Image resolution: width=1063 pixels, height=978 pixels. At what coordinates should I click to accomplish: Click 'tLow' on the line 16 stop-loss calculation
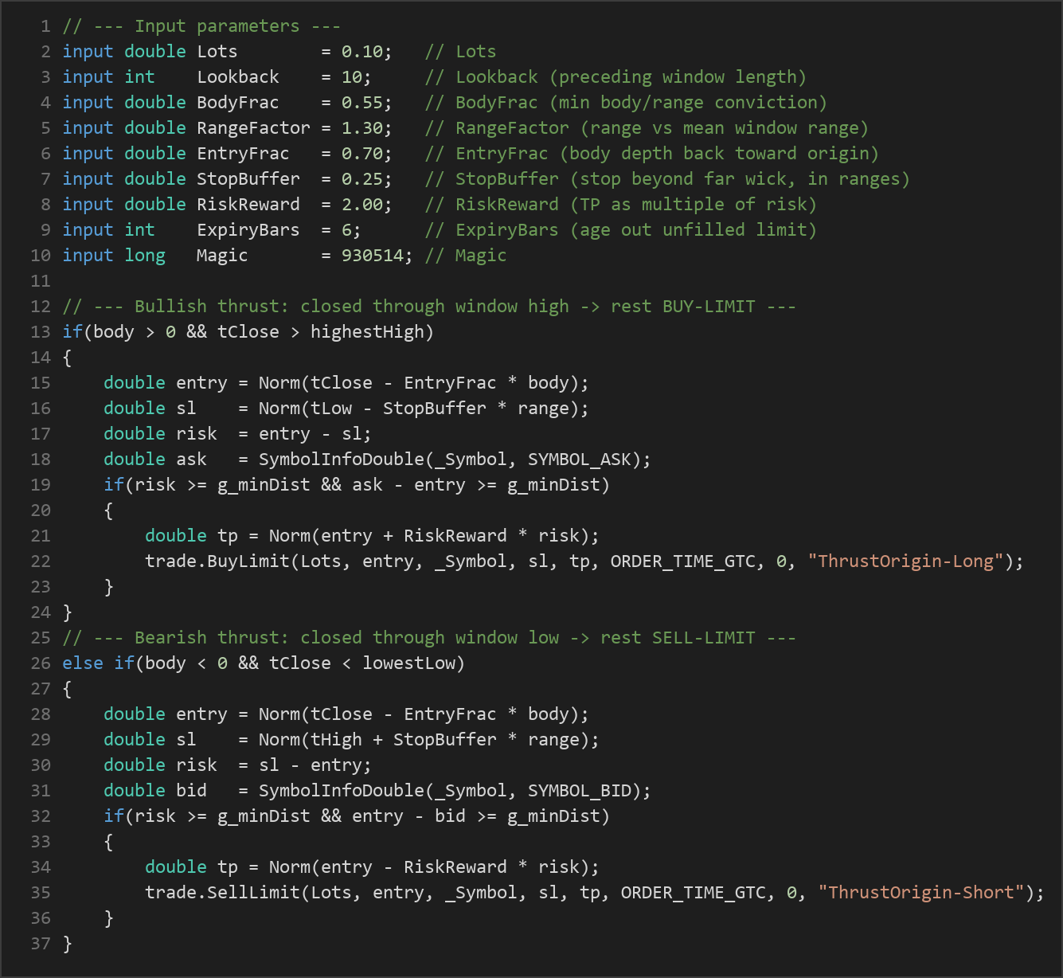coord(331,409)
